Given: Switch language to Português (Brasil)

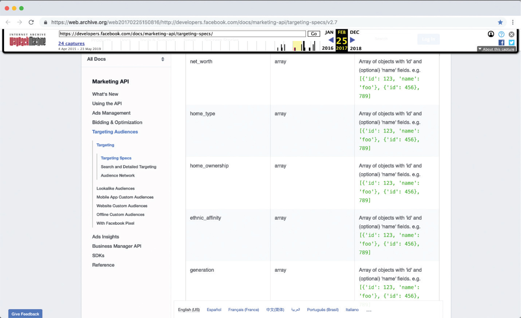Looking at the screenshot, I should tap(323, 310).
